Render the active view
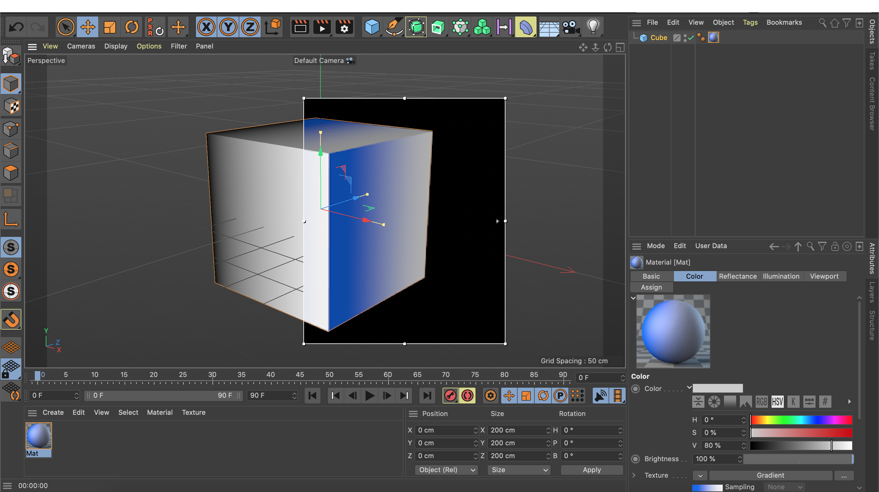Viewport: 879px width, 492px height. tap(300, 27)
